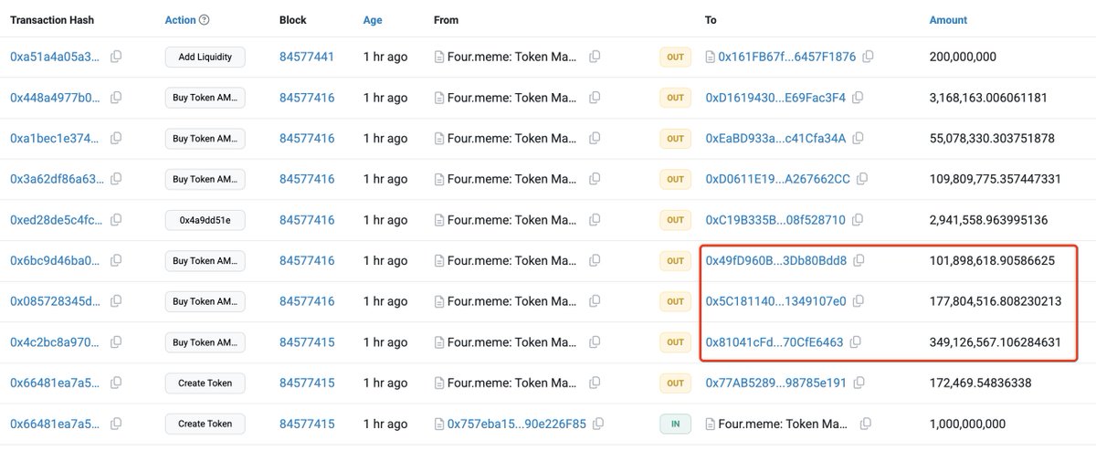This screenshot has width=1096, height=451.
Task: Copy address 0x81041cFd...70CfE6463
Action: pyautogui.click(x=856, y=342)
